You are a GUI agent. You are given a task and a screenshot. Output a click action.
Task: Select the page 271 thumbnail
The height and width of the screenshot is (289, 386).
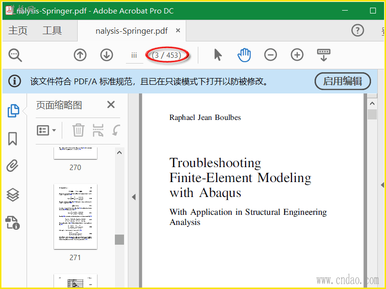coord(75,216)
